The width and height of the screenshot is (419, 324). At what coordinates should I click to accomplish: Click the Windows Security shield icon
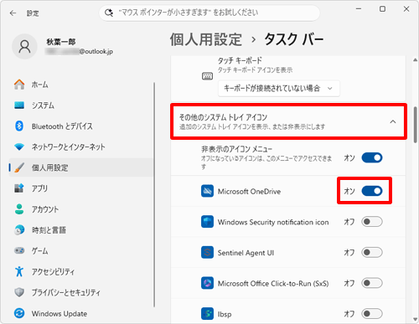click(x=207, y=222)
